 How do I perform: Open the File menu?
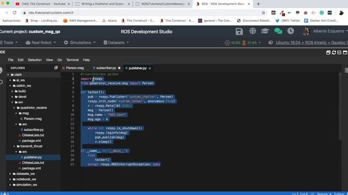11,60
